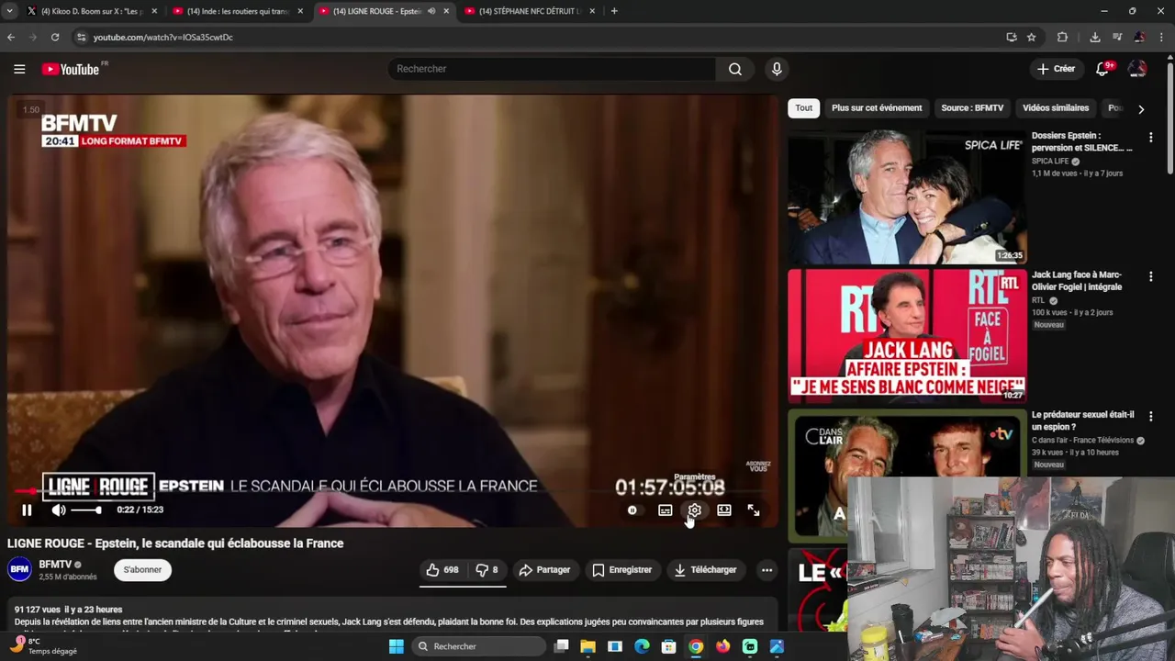Select the Tout filter chip
This screenshot has width=1175, height=661.
pyautogui.click(x=804, y=108)
